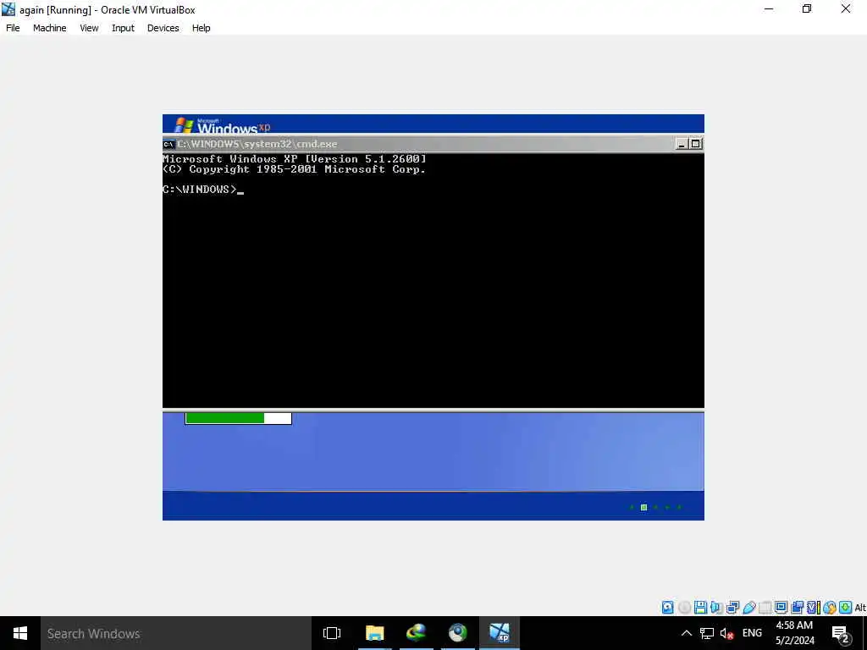Image resolution: width=867 pixels, height=650 pixels.
Task: Restore down the VirtualBox window
Action: pyautogui.click(x=807, y=8)
